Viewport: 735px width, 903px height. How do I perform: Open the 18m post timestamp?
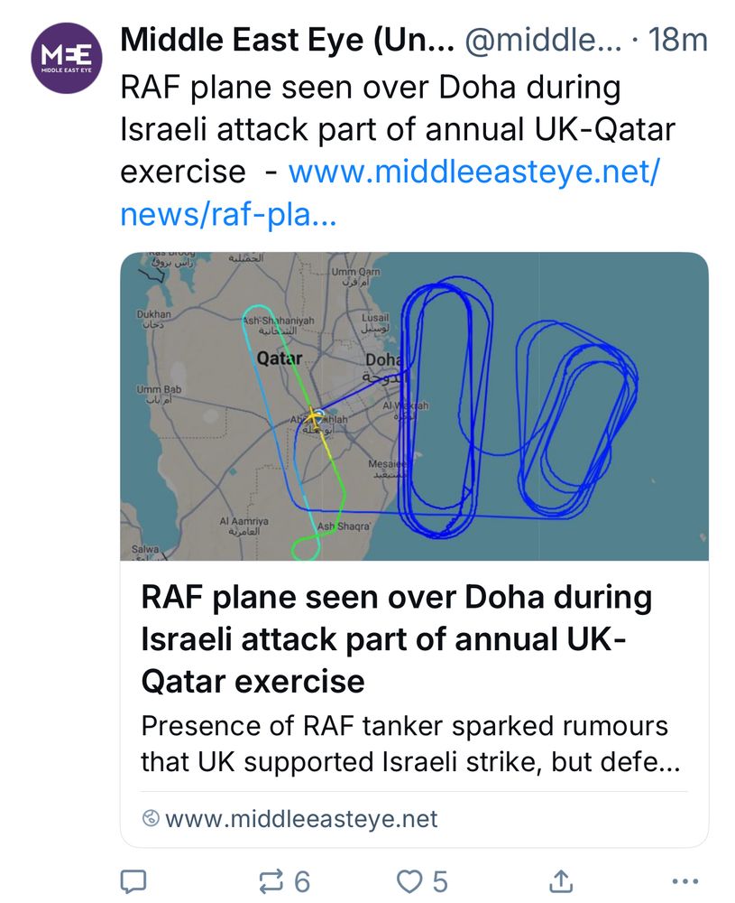[676, 41]
